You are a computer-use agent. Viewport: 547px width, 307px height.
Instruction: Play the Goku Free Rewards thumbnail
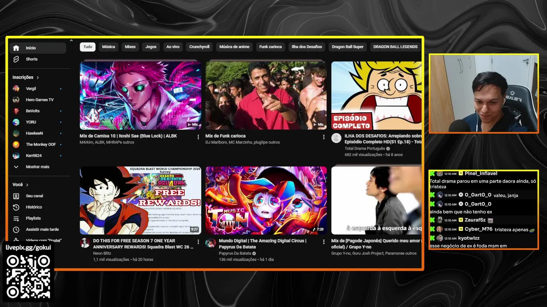click(141, 200)
